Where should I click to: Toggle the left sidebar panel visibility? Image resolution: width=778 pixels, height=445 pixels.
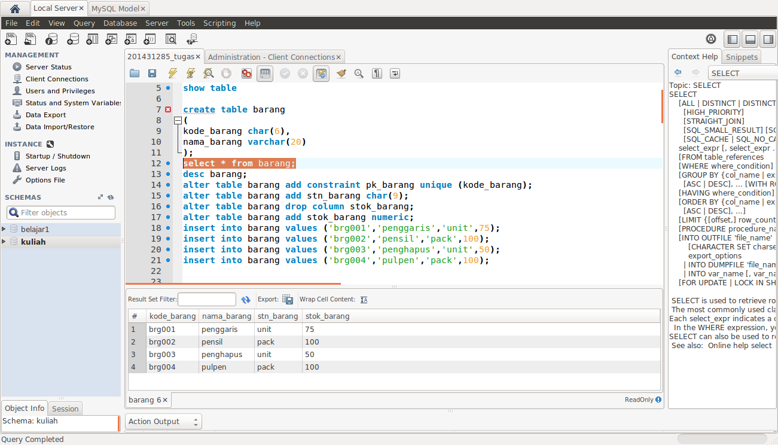tap(731, 39)
